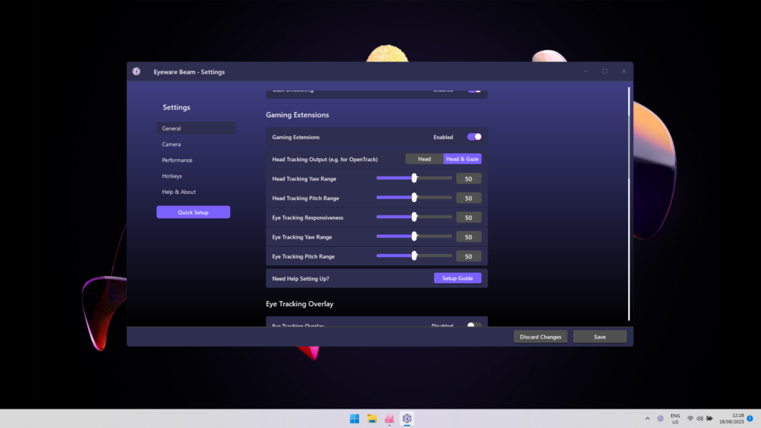The image size is (761, 428).
Task: Click the volume speaker icon
Action: [x=699, y=418]
